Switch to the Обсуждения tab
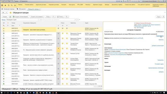The width and height of the screenshot is (167, 94). point(21,9)
